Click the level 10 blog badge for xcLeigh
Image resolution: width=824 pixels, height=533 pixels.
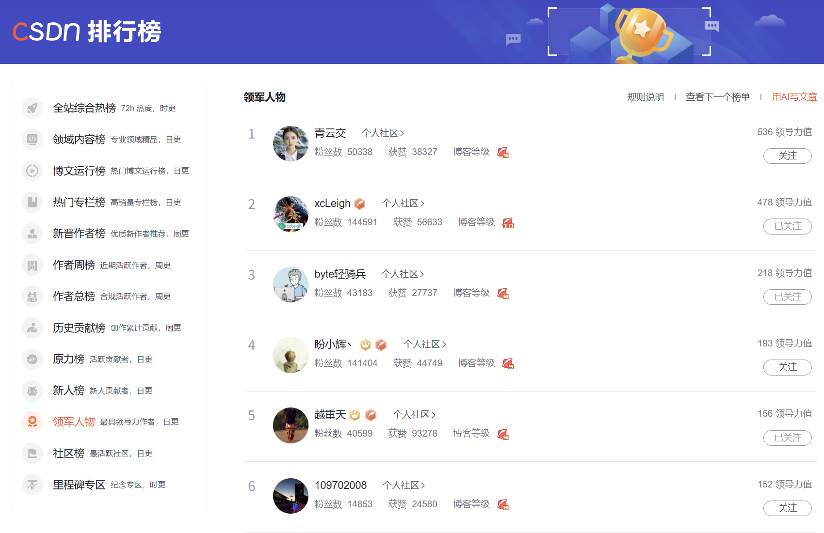[x=508, y=223]
